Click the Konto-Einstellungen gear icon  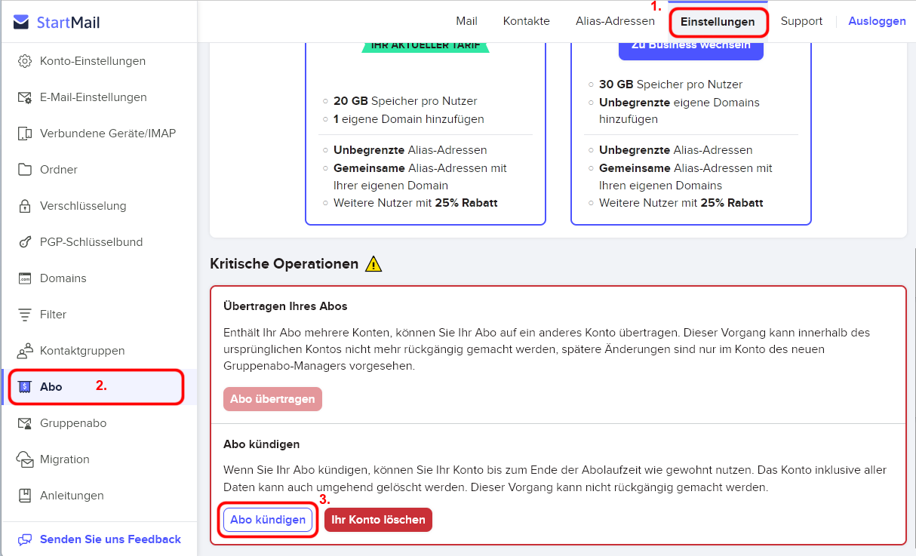point(25,61)
